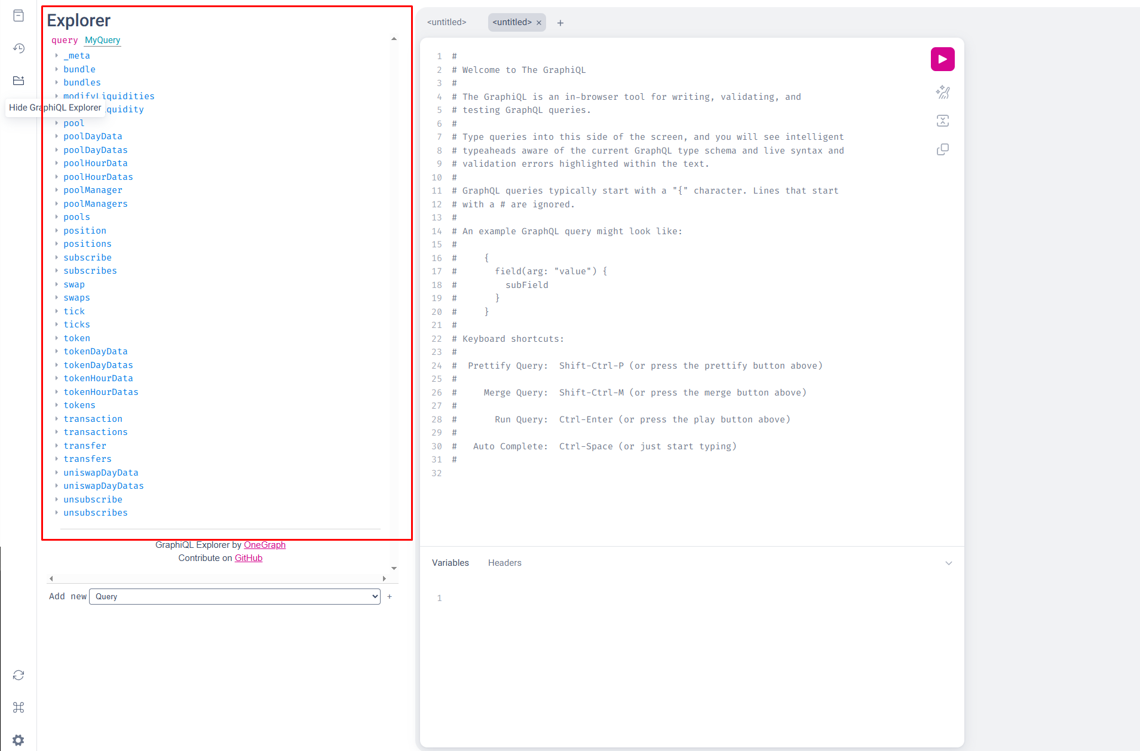
Task: Click the plus button beside Add new Query
Action: tap(390, 596)
